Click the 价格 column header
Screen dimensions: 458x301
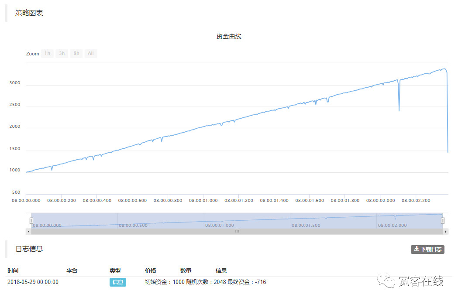(151, 270)
